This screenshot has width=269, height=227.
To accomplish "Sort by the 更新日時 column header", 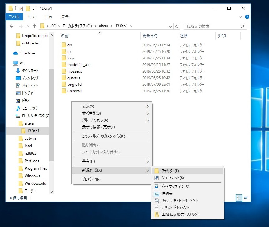I will point(150,36).
